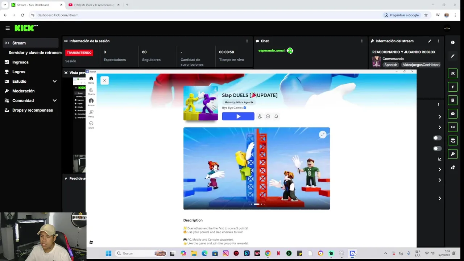Image resolution: width=464 pixels, height=261 pixels.
Task: Click the invite friends icon beside play button
Action: click(260, 116)
